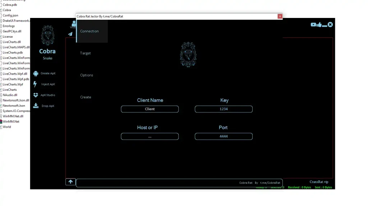Go to the Create tab
The height and width of the screenshot is (206, 368).
[86, 97]
